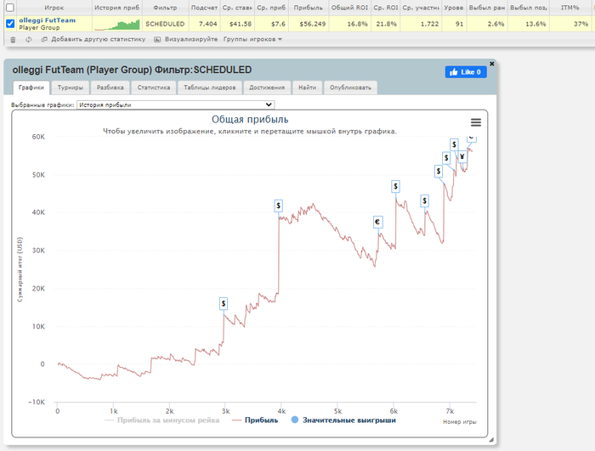Click the refresh icon next to trash

pyautogui.click(x=28, y=39)
